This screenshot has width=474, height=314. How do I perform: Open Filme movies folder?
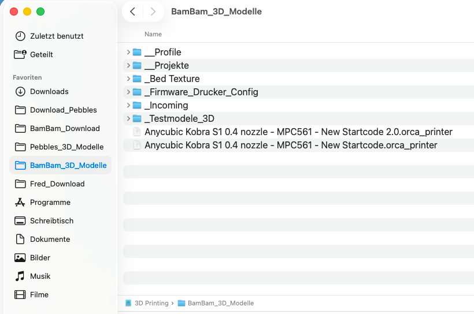point(39,294)
